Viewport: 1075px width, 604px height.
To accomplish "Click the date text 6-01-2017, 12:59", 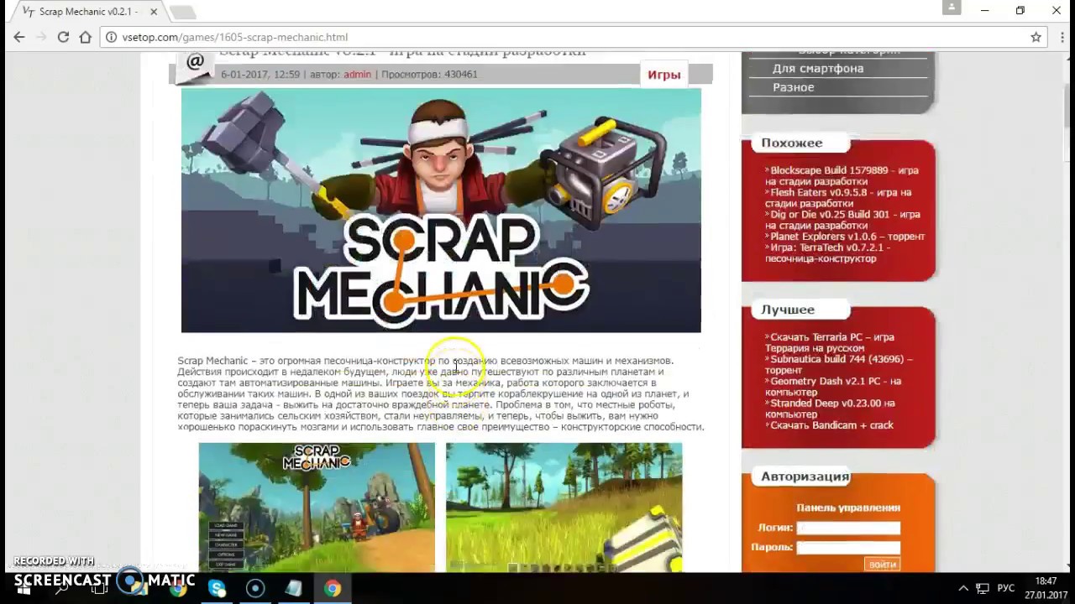I will tap(260, 75).
